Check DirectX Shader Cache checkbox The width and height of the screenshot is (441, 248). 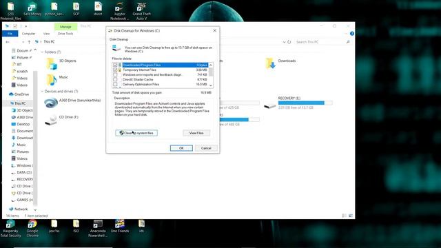point(115,79)
